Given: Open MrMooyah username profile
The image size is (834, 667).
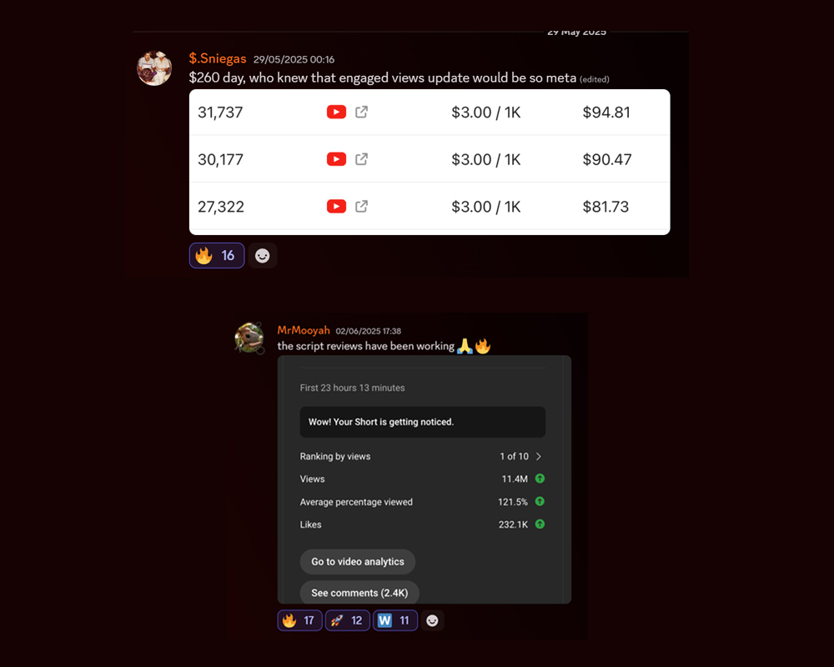Looking at the screenshot, I should click(x=304, y=330).
